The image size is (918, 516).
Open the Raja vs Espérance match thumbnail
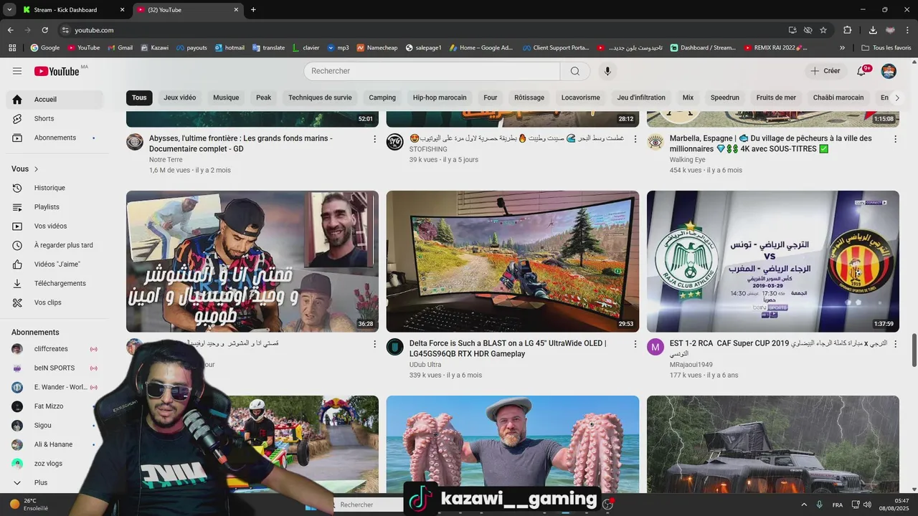(x=773, y=262)
